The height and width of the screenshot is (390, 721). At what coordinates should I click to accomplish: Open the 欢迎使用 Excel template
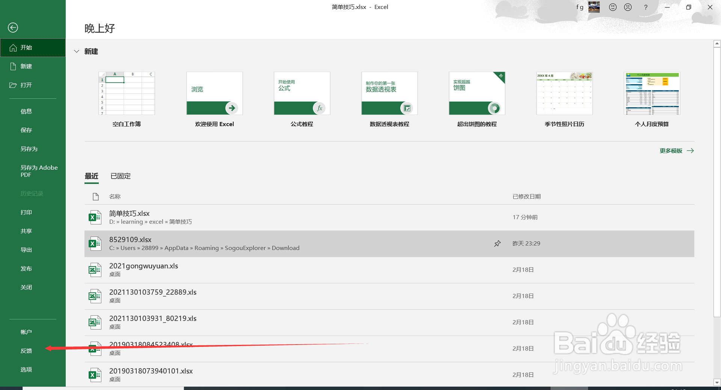coord(214,99)
